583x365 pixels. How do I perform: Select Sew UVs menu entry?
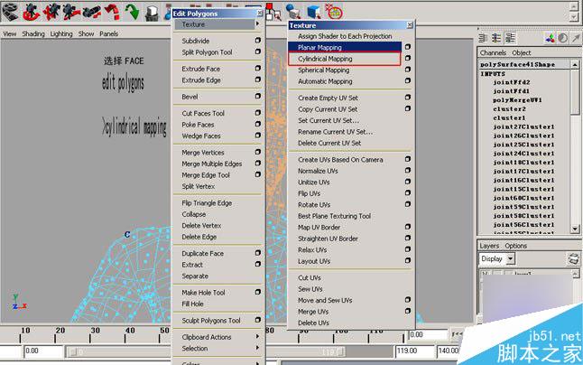pyautogui.click(x=310, y=289)
